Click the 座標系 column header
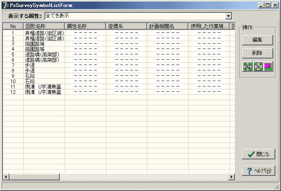This screenshot has width=281, height=191. pyautogui.click(x=126, y=26)
